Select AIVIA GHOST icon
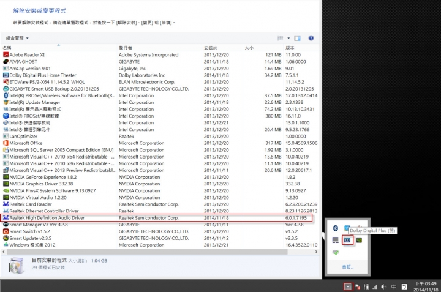This screenshot has width=441, height=292. click(6, 61)
